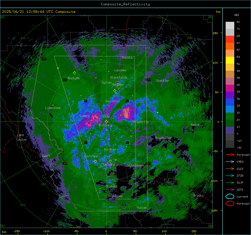Image resolution: width=251 pixels, height=235 pixels.
Task: Select the light blue 30-33 dBZ swatch
Action: tap(230, 109)
